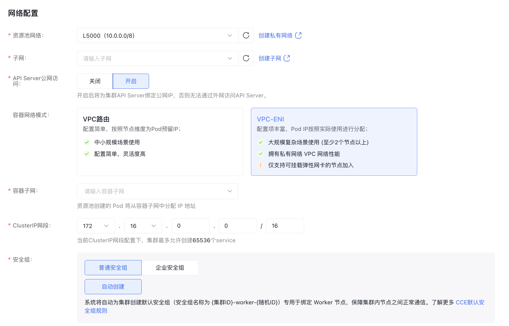Choose 普通安全组 security group type
This screenshot has width=509, height=326.
113,268
